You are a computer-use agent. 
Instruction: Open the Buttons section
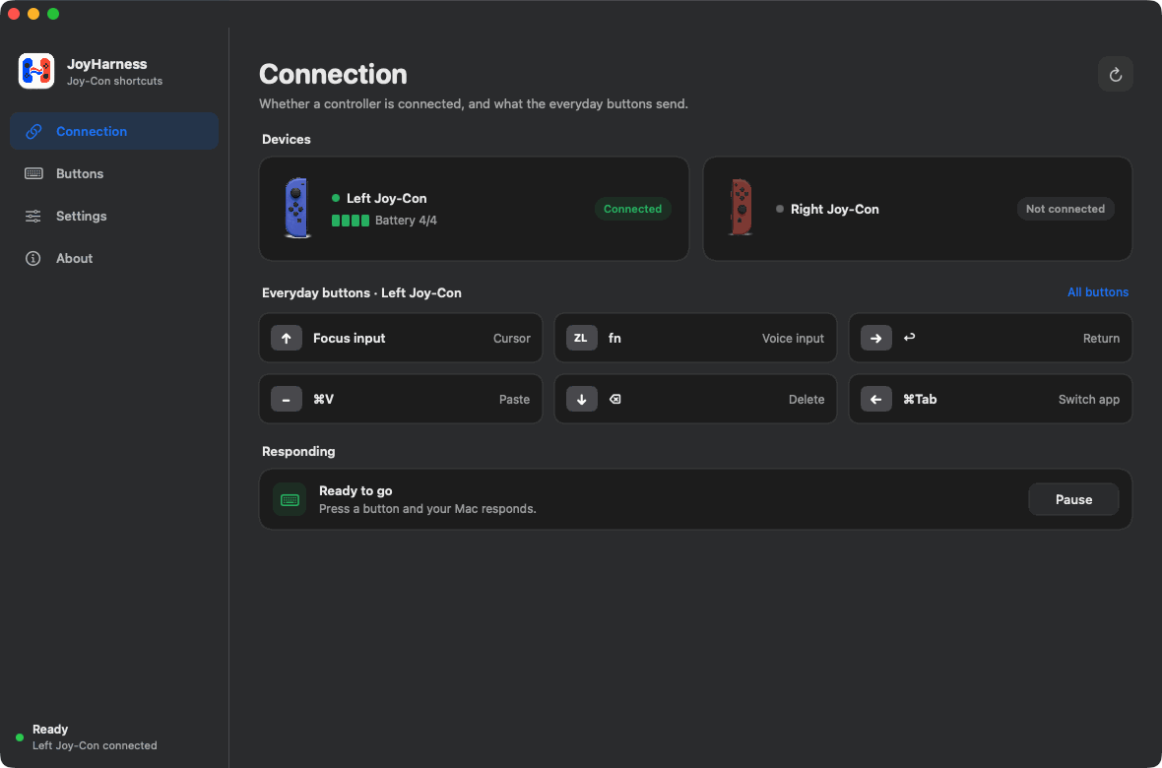(x=114, y=173)
